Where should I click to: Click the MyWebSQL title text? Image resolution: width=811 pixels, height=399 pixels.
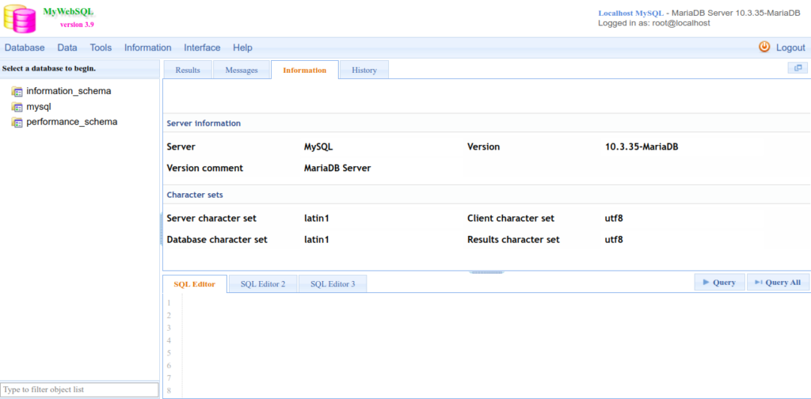(68, 11)
